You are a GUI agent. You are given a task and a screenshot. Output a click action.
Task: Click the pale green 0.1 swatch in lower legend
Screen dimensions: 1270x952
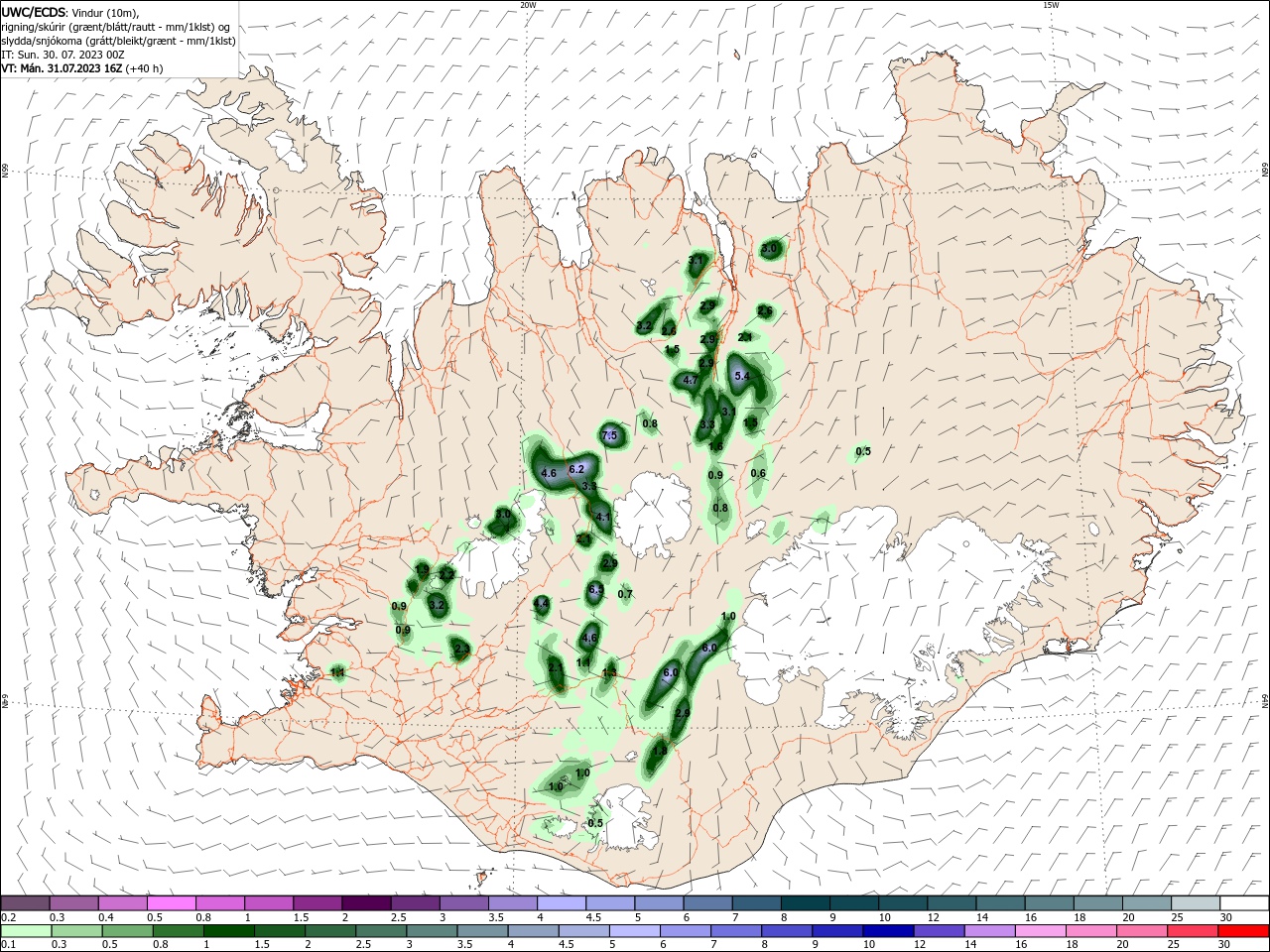[25, 931]
